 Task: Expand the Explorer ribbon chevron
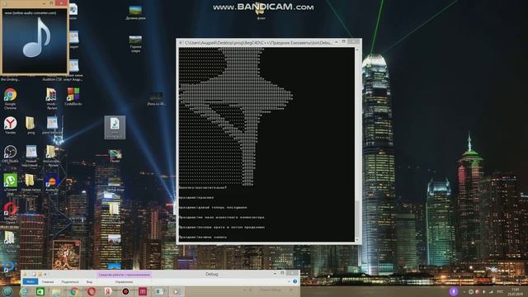click(289, 281)
